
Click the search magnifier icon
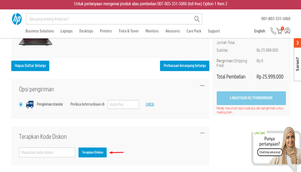tap(197, 19)
